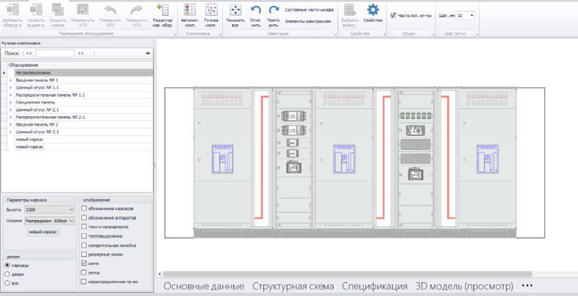Image resolution: width=578 pixels, height=296 pixels.
Task: Open the 'Редактор нав. обор.' tool
Action: point(163,13)
